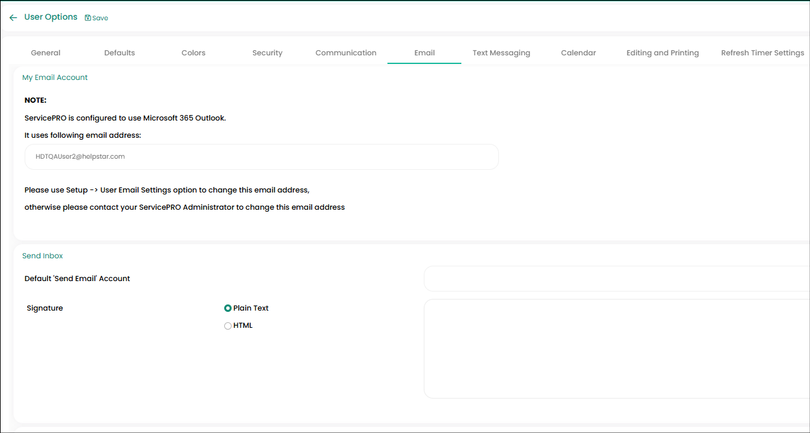
Task: Click the My Email Account section header
Action: (55, 77)
